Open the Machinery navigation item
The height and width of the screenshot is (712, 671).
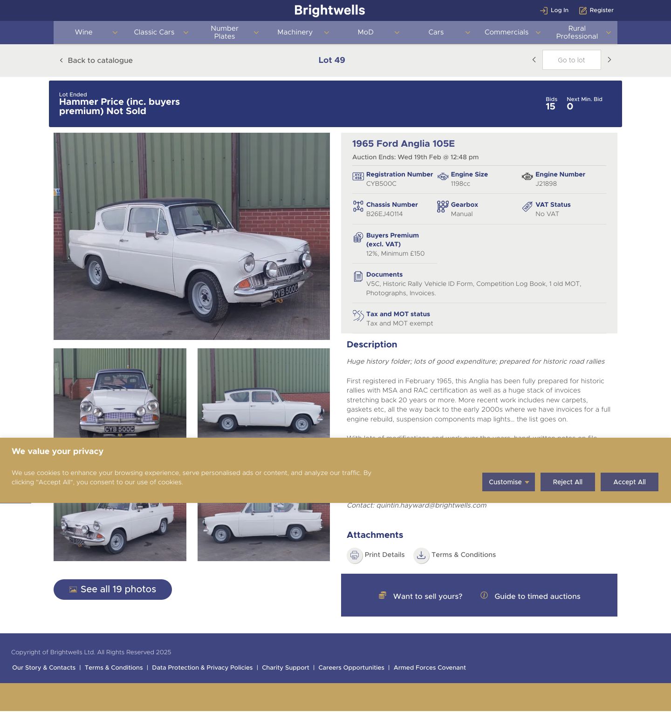tap(294, 32)
